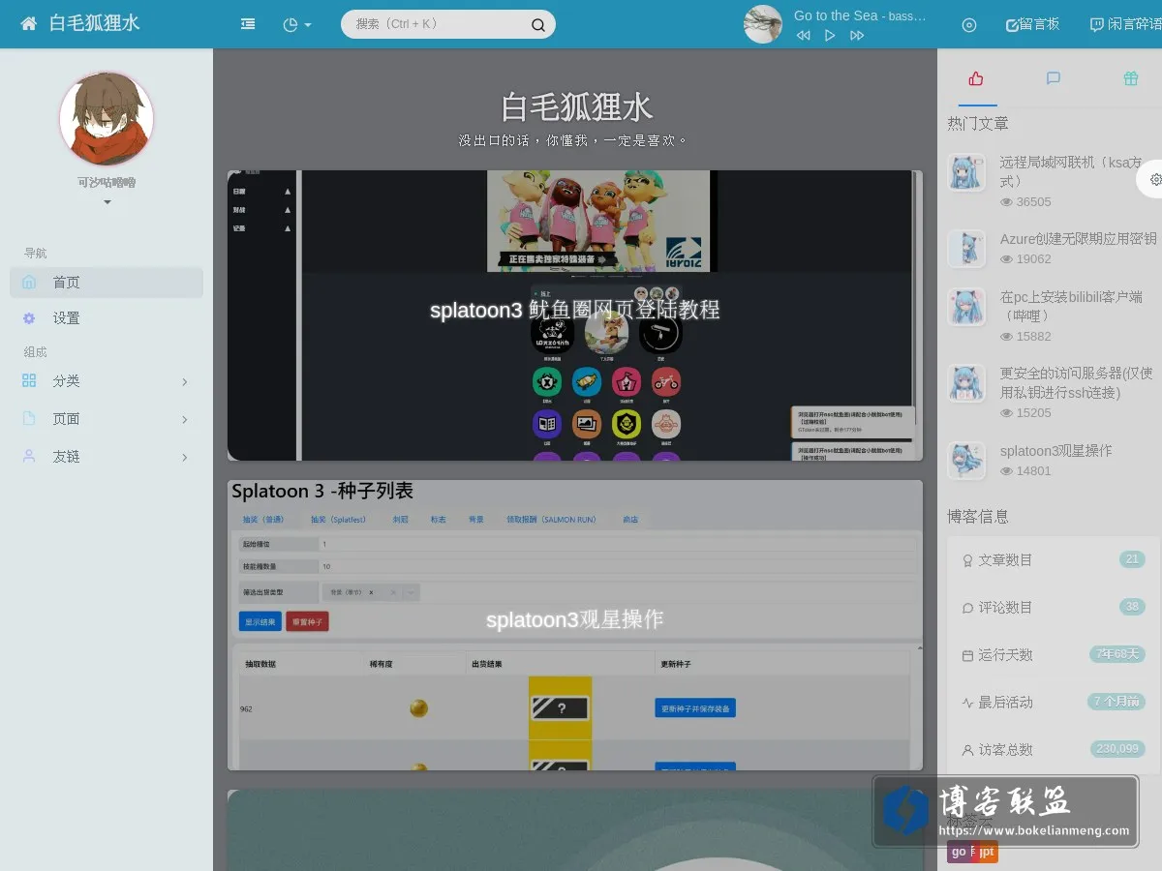Toggle the sidebar collapse icon in header
Viewport: 1162px width, 871px height.
(x=248, y=24)
